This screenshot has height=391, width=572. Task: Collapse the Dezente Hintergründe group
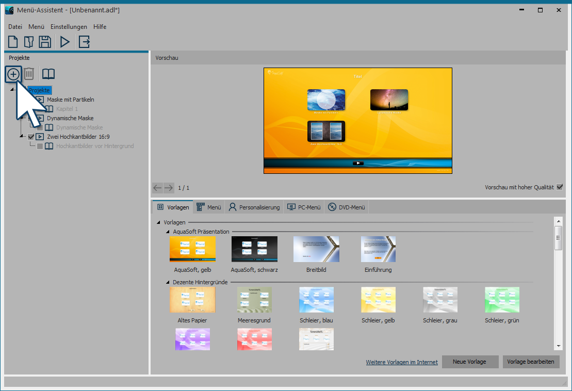pyautogui.click(x=168, y=283)
